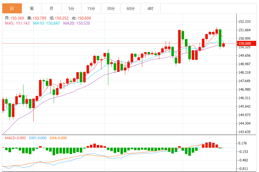Viewport: 259px width, 172px height.
Task: Click the 151.664 price axis label
Action: (244, 30)
